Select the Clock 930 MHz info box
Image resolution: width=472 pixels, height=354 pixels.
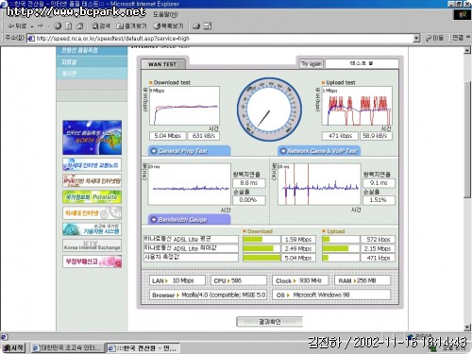[300, 280]
